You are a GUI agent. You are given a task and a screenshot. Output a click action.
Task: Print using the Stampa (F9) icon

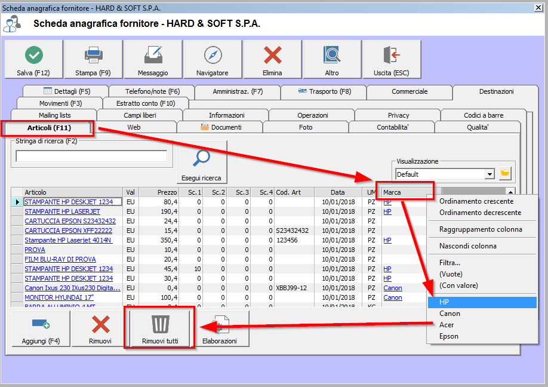click(x=93, y=59)
